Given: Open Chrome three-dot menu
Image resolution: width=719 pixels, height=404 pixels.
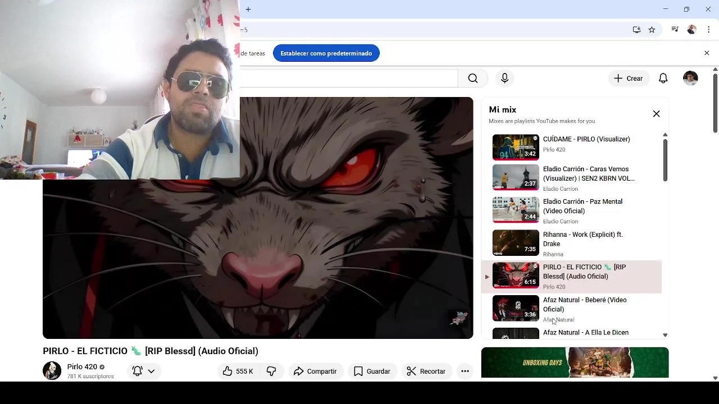Looking at the screenshot, I should tap(708, 30).
